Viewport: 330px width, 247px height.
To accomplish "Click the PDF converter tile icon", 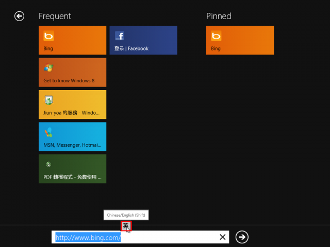I will click(48, 164).
